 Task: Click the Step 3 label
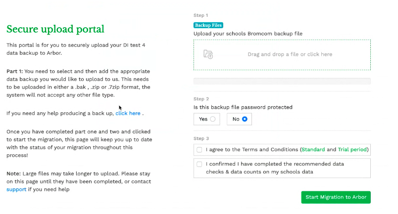coord(201,138)
